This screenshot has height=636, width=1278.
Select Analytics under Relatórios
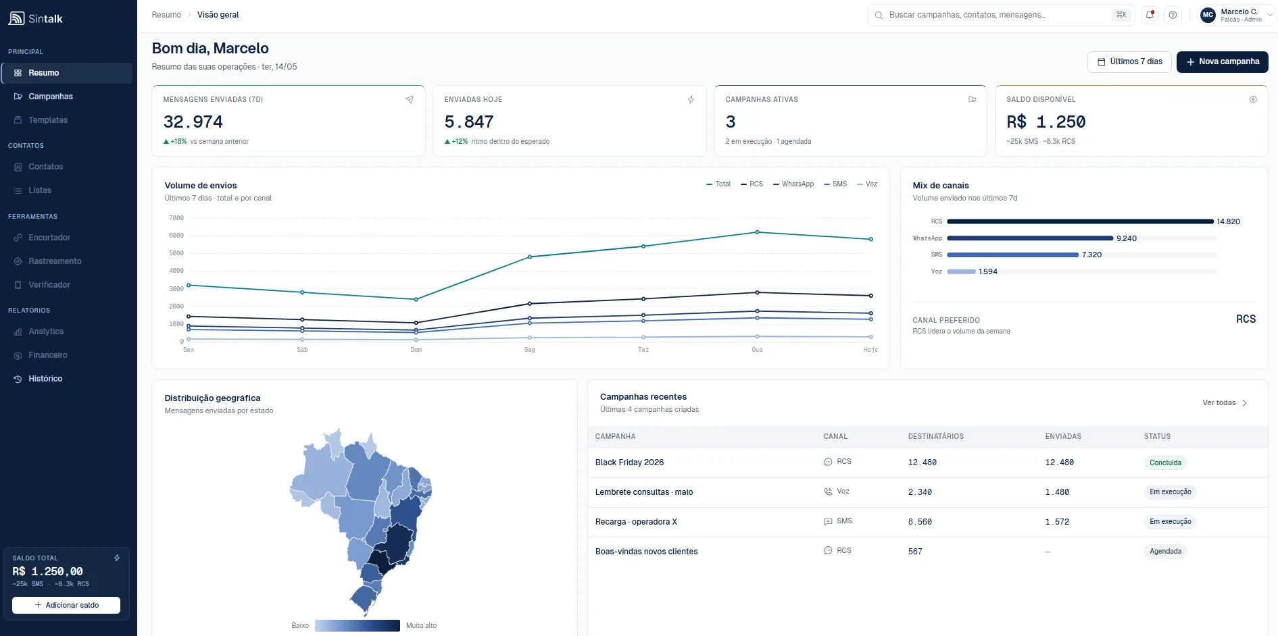pyautogui.click(x=67, y=332)
